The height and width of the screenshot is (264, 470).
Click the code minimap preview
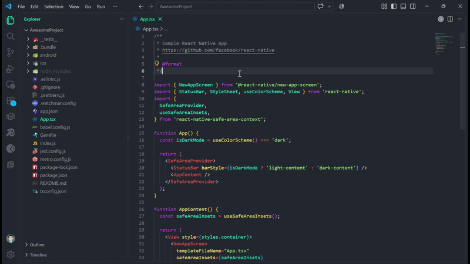click(x=445, y=43)
